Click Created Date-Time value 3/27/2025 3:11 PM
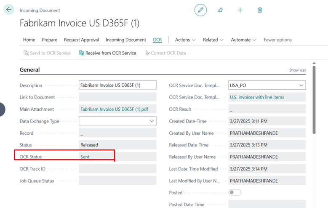The height and width of the screenshot is (208, 328). 248,121
